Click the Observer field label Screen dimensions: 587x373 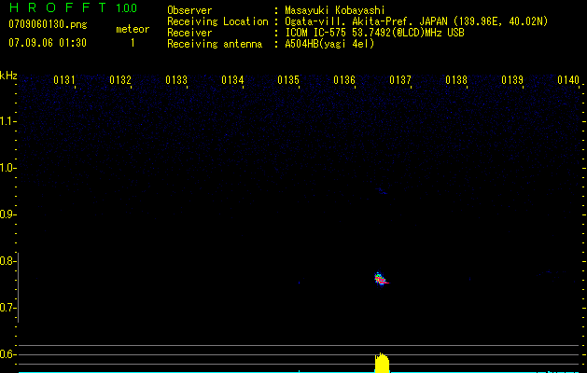tap(189, 10)
